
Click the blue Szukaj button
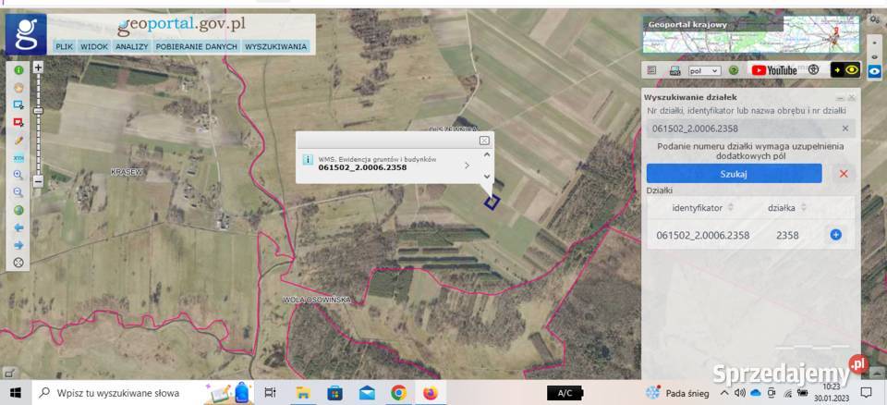(734, 174)
